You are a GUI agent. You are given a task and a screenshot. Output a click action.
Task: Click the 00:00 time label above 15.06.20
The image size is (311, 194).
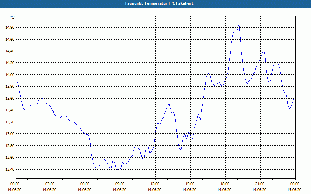(x=294, y=184)
